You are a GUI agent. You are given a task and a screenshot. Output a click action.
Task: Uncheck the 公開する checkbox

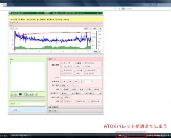[x=62, y=97]
